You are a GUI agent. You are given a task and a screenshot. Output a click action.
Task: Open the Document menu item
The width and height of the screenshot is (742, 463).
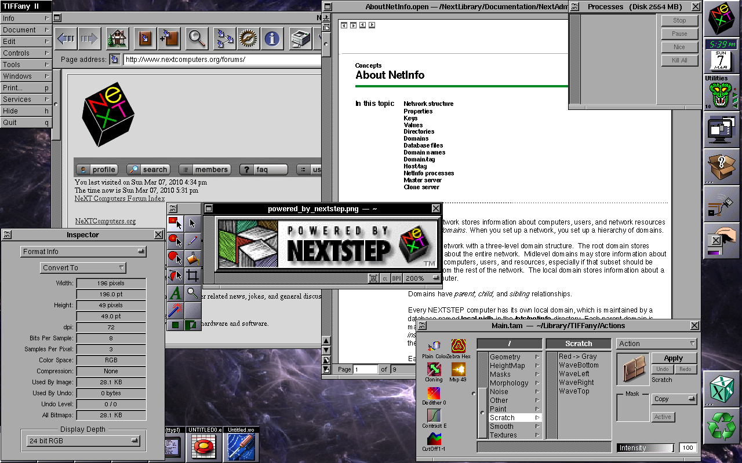pyautogui.click(x=26, y=30)
